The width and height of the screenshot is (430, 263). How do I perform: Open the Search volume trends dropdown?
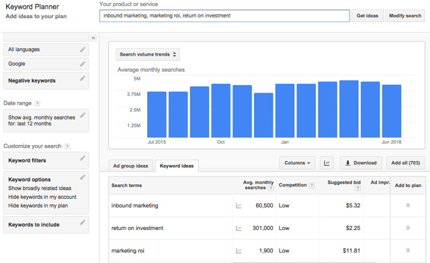click(x=148, y=54)
